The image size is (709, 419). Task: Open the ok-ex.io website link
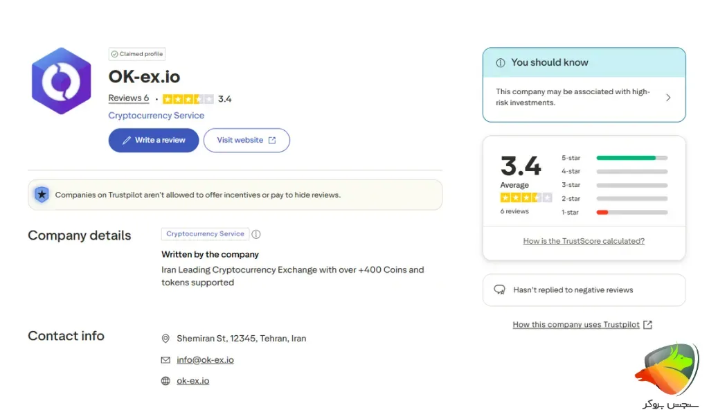click(193, 381)
